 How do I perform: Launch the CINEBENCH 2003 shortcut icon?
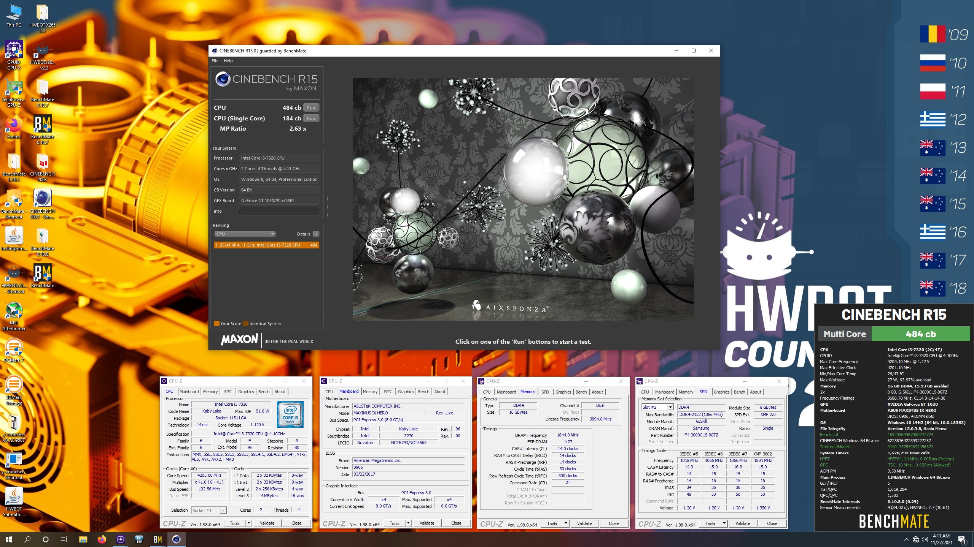(x=42, y=204)
